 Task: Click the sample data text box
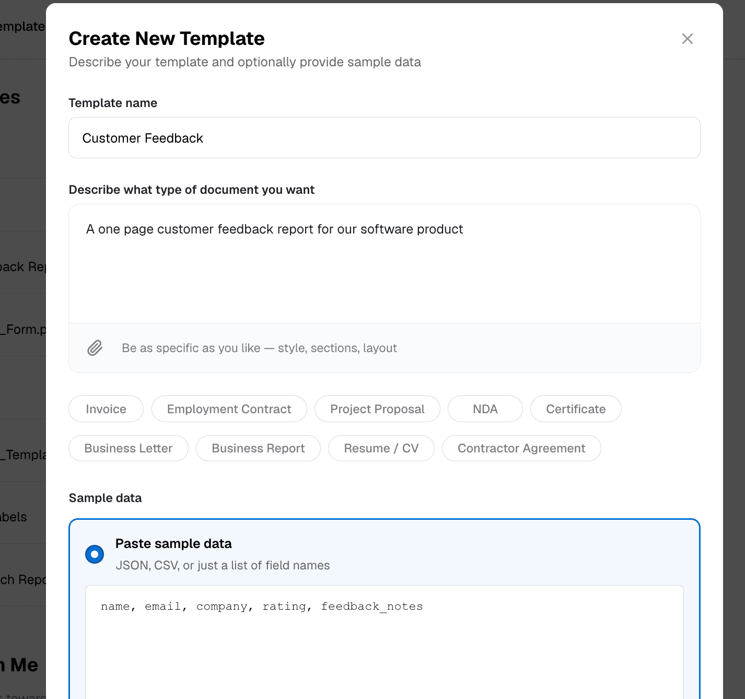[384, 642]
